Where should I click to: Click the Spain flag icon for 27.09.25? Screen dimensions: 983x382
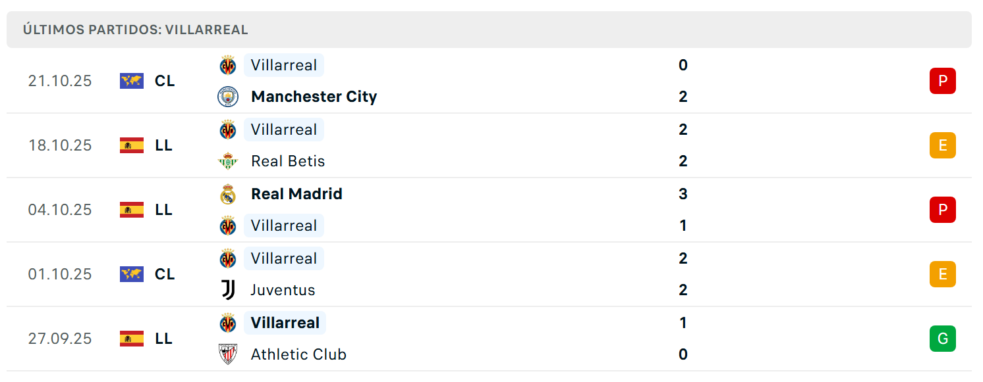coord(132,339)
